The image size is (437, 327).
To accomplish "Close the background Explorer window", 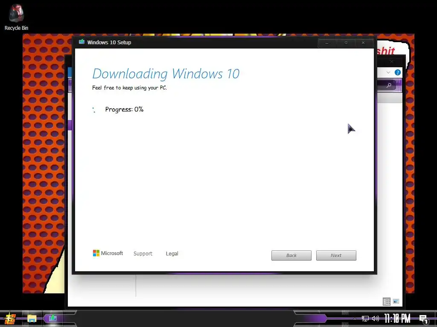I will click(392, 61).
